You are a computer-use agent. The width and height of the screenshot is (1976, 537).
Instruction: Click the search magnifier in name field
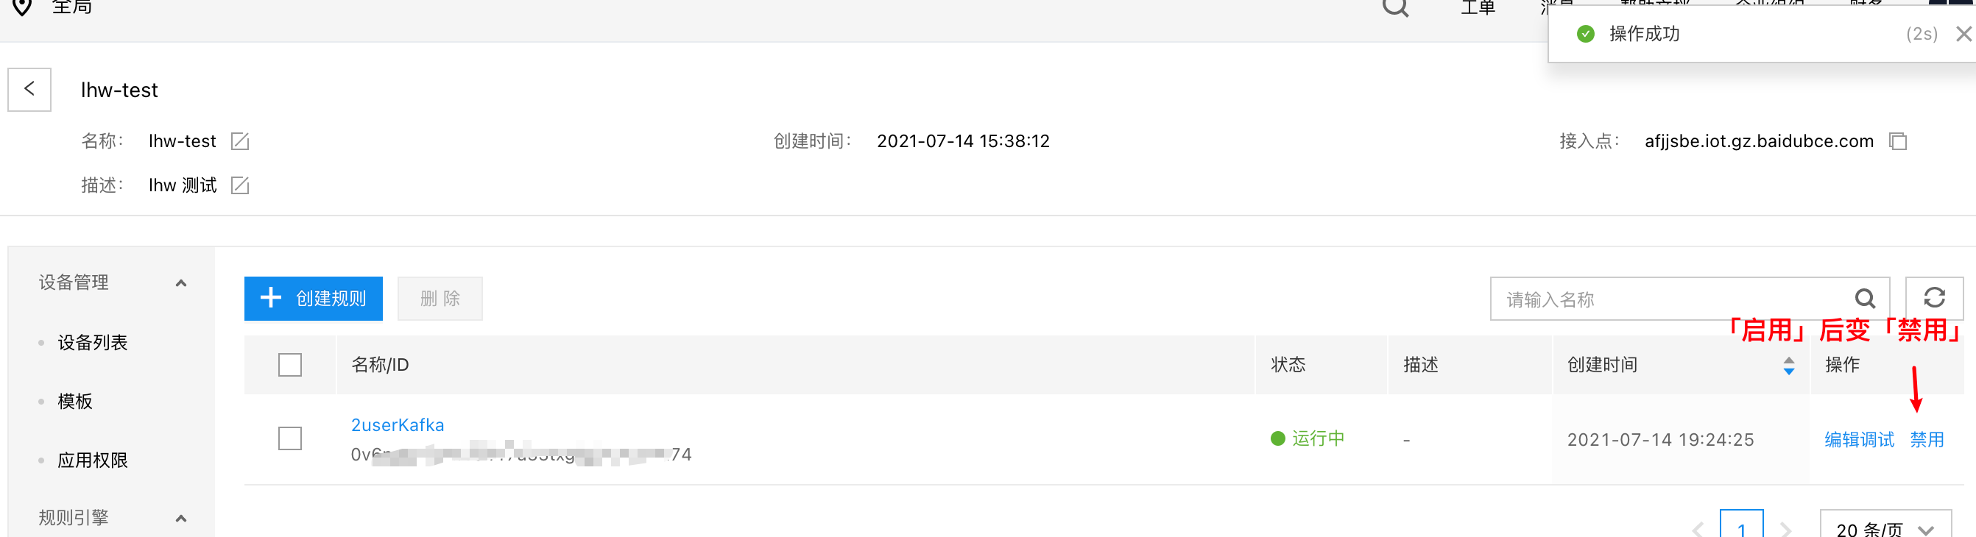pyautogui.click(x=1865, y=299)
